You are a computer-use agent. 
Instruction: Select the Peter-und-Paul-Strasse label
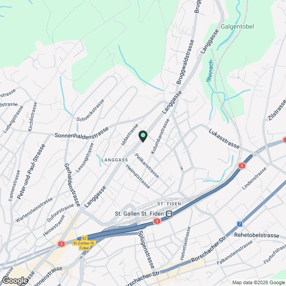click(x=31, y=172)
